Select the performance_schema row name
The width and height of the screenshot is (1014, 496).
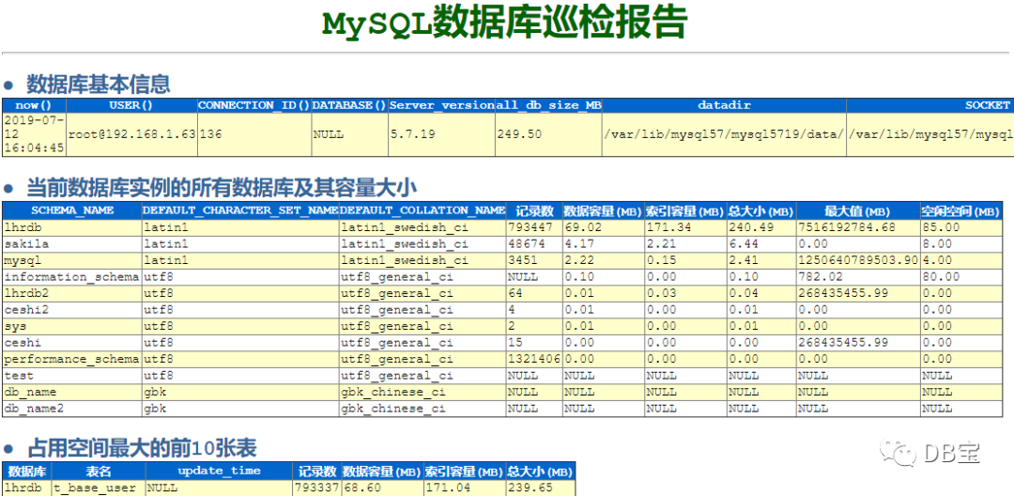[x=72, y=359]
